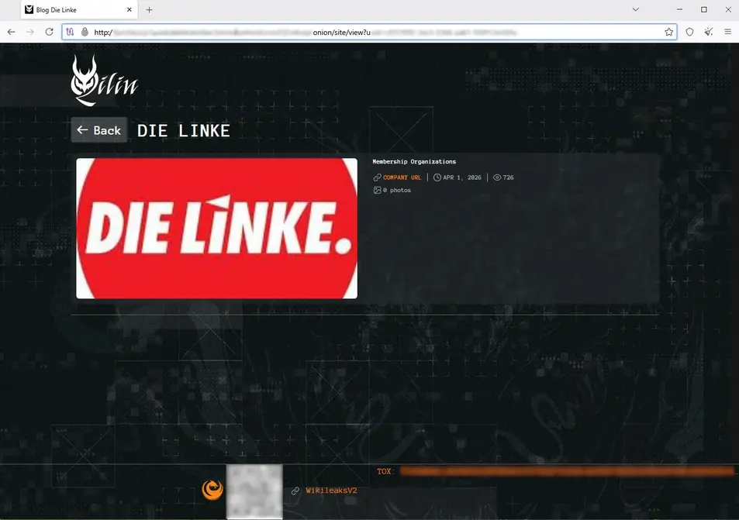The width and height of the screenshot is (739, 520).
Task: Open the shield security level icon
Action: (x=689, y=32)
